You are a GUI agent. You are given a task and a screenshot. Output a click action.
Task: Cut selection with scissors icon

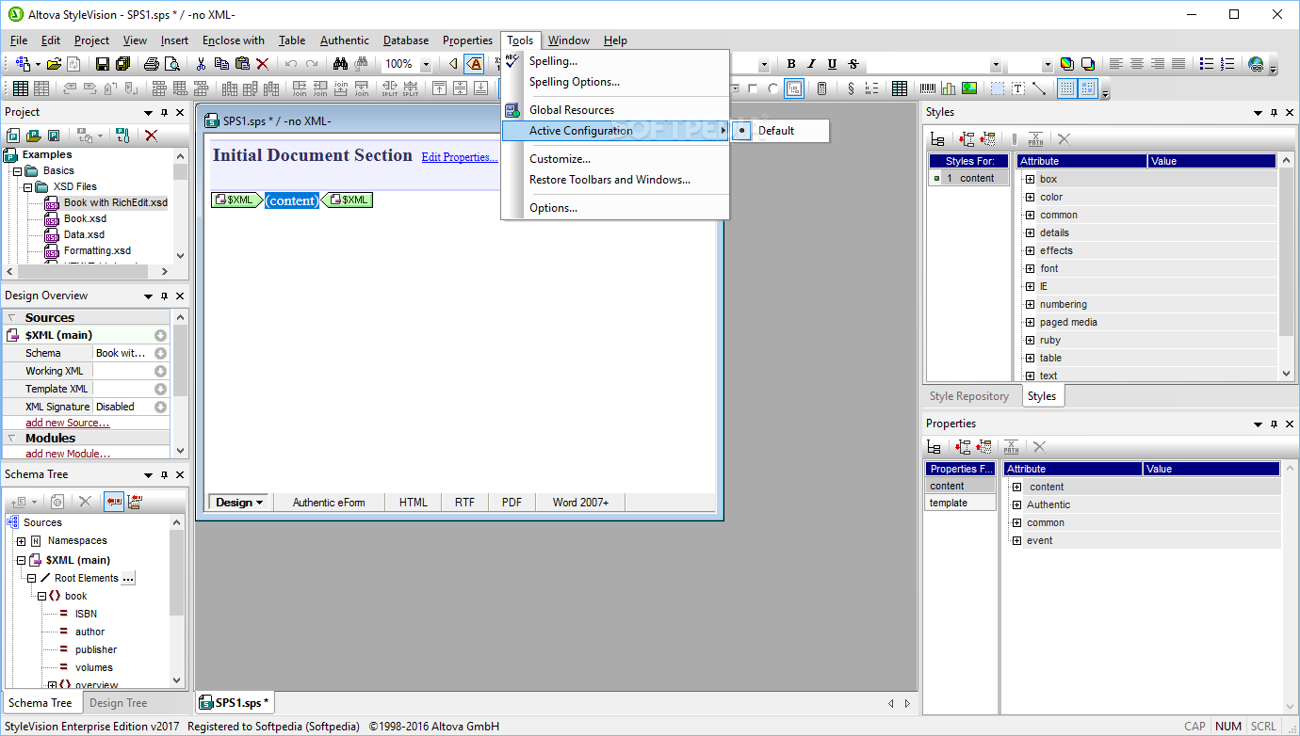tap(201, 64)
